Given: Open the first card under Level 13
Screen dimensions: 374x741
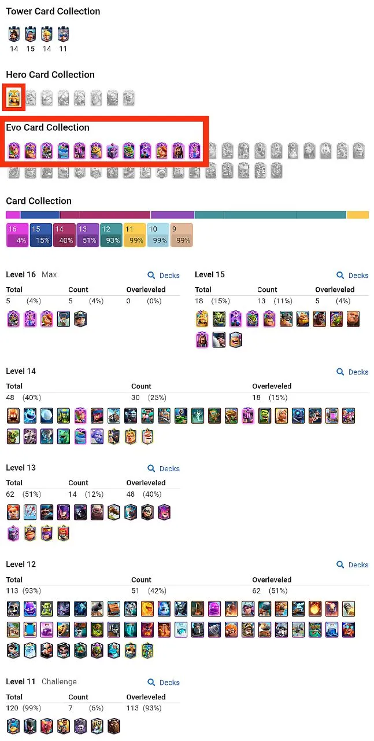Looking at the screenshot, I should tap(13, 512).
